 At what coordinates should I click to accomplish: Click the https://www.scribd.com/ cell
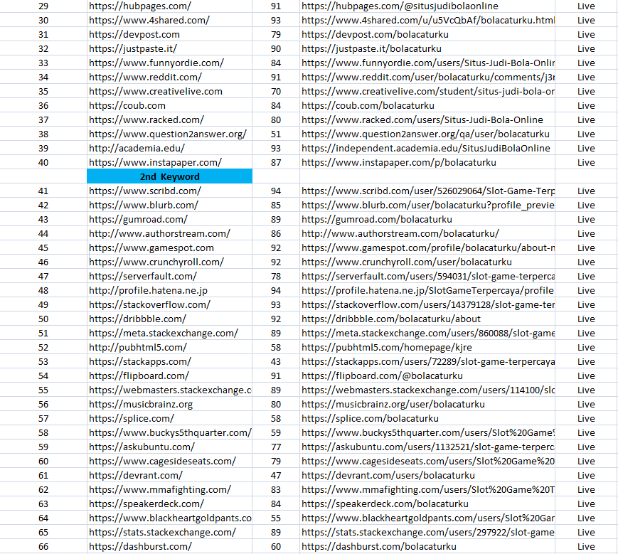tap(169, 191)
